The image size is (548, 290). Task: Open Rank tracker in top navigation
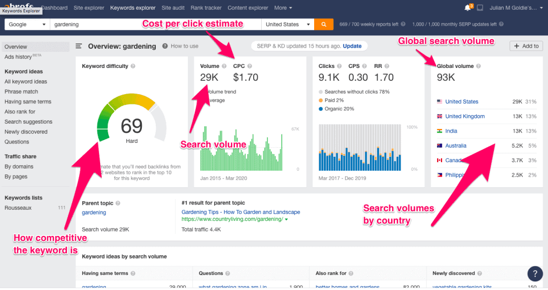[x=206, y=7]
